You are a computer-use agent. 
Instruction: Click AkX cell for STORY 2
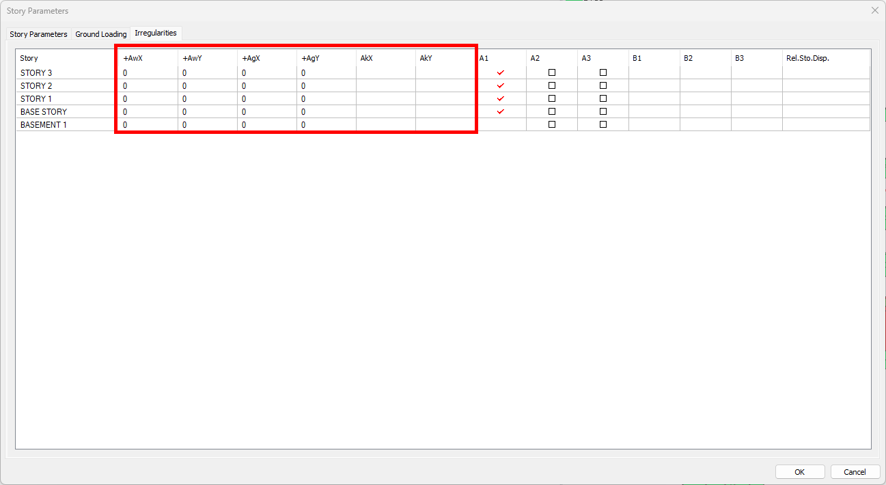(x=386, y=85)
